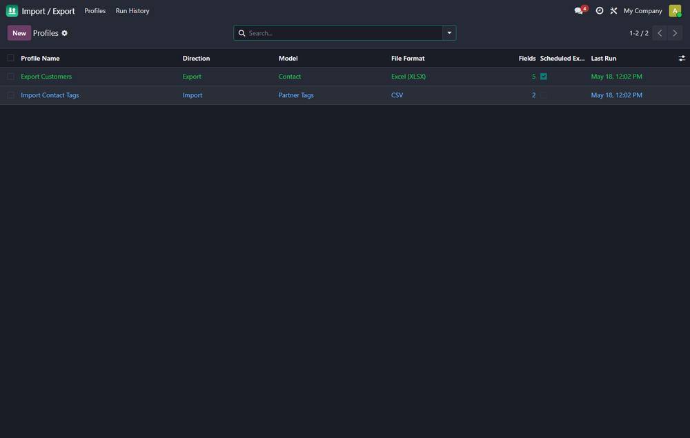Select the Export Customers row checkbox

click(x=10, y=77)
